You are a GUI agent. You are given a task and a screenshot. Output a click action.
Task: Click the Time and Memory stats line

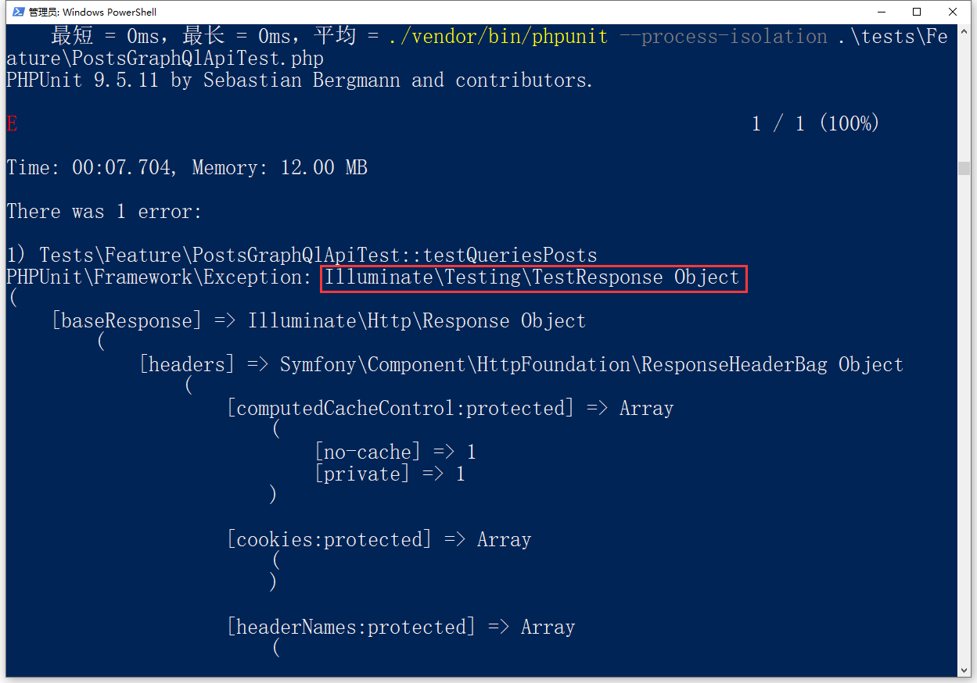tap(186, 168)
